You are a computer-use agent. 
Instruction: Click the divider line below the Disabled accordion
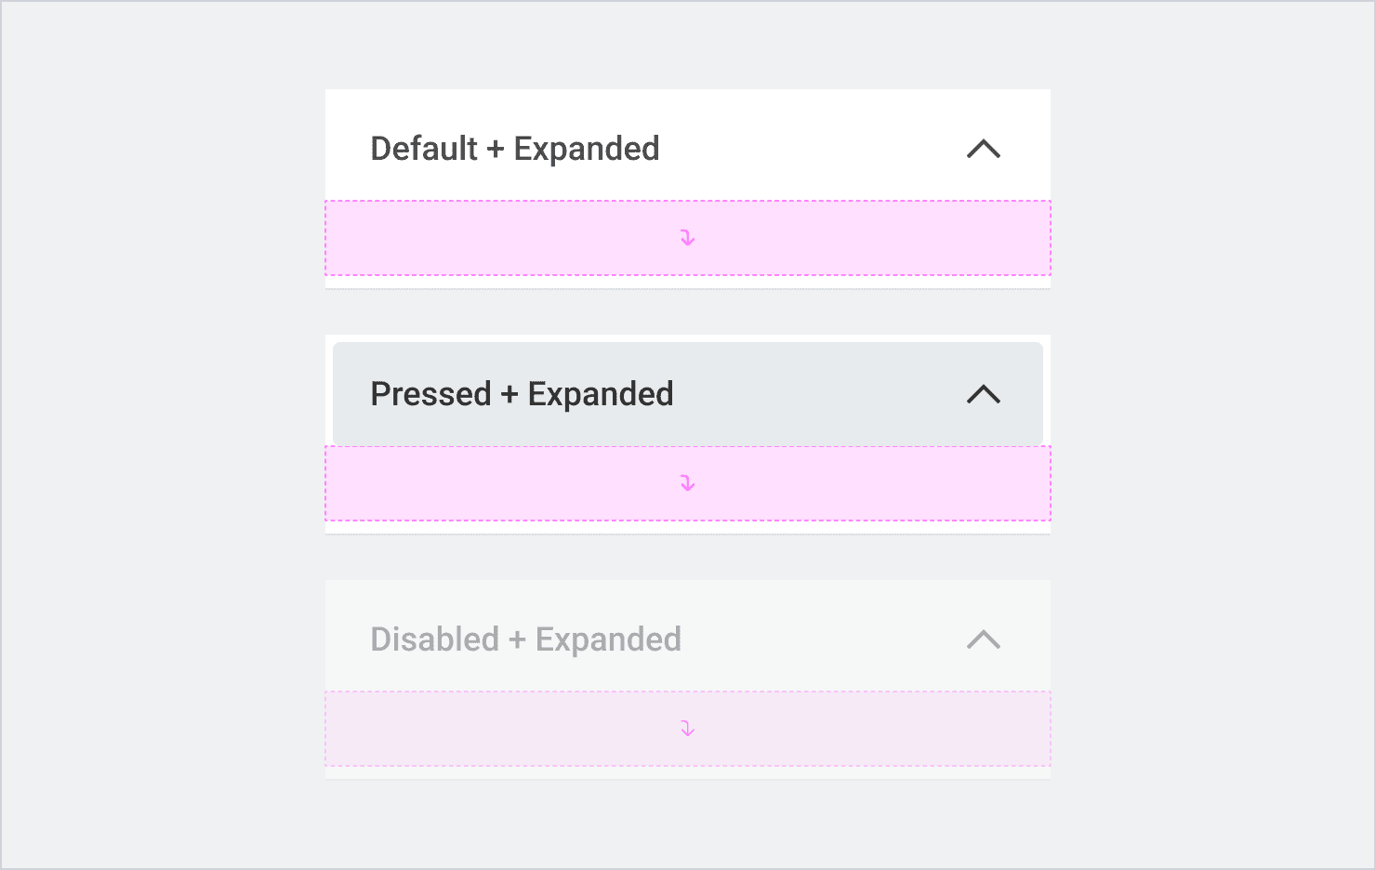688,779
